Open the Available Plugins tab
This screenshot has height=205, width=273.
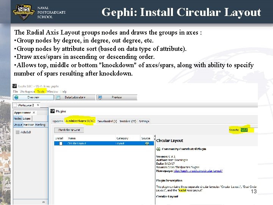80,121
